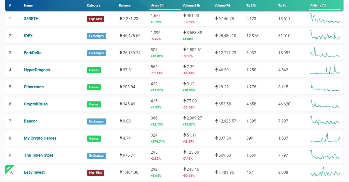Click the Ethereum icon beside 7d volume 12,625.57
This screenshot has height=182, width=349.
pos(217,121)
